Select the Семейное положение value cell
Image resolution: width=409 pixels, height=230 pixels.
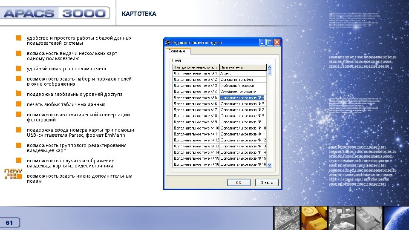coord(243,92)
